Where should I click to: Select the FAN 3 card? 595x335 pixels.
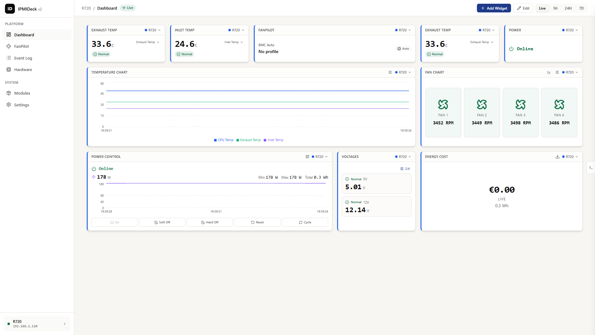coord(521,112)
